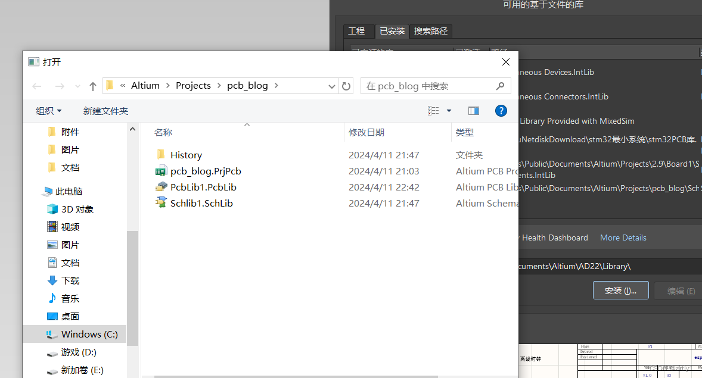Click the search magnifier icon
702x378 pixels.
[500, 86]
